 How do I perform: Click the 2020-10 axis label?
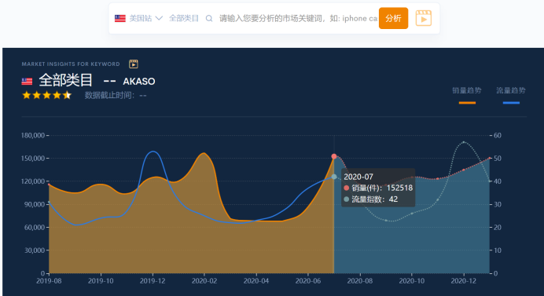(x=412, y=281)
